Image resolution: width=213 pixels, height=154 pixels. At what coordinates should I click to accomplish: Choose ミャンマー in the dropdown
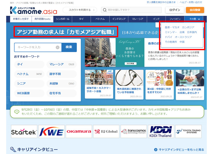click(x=171, y=32)
